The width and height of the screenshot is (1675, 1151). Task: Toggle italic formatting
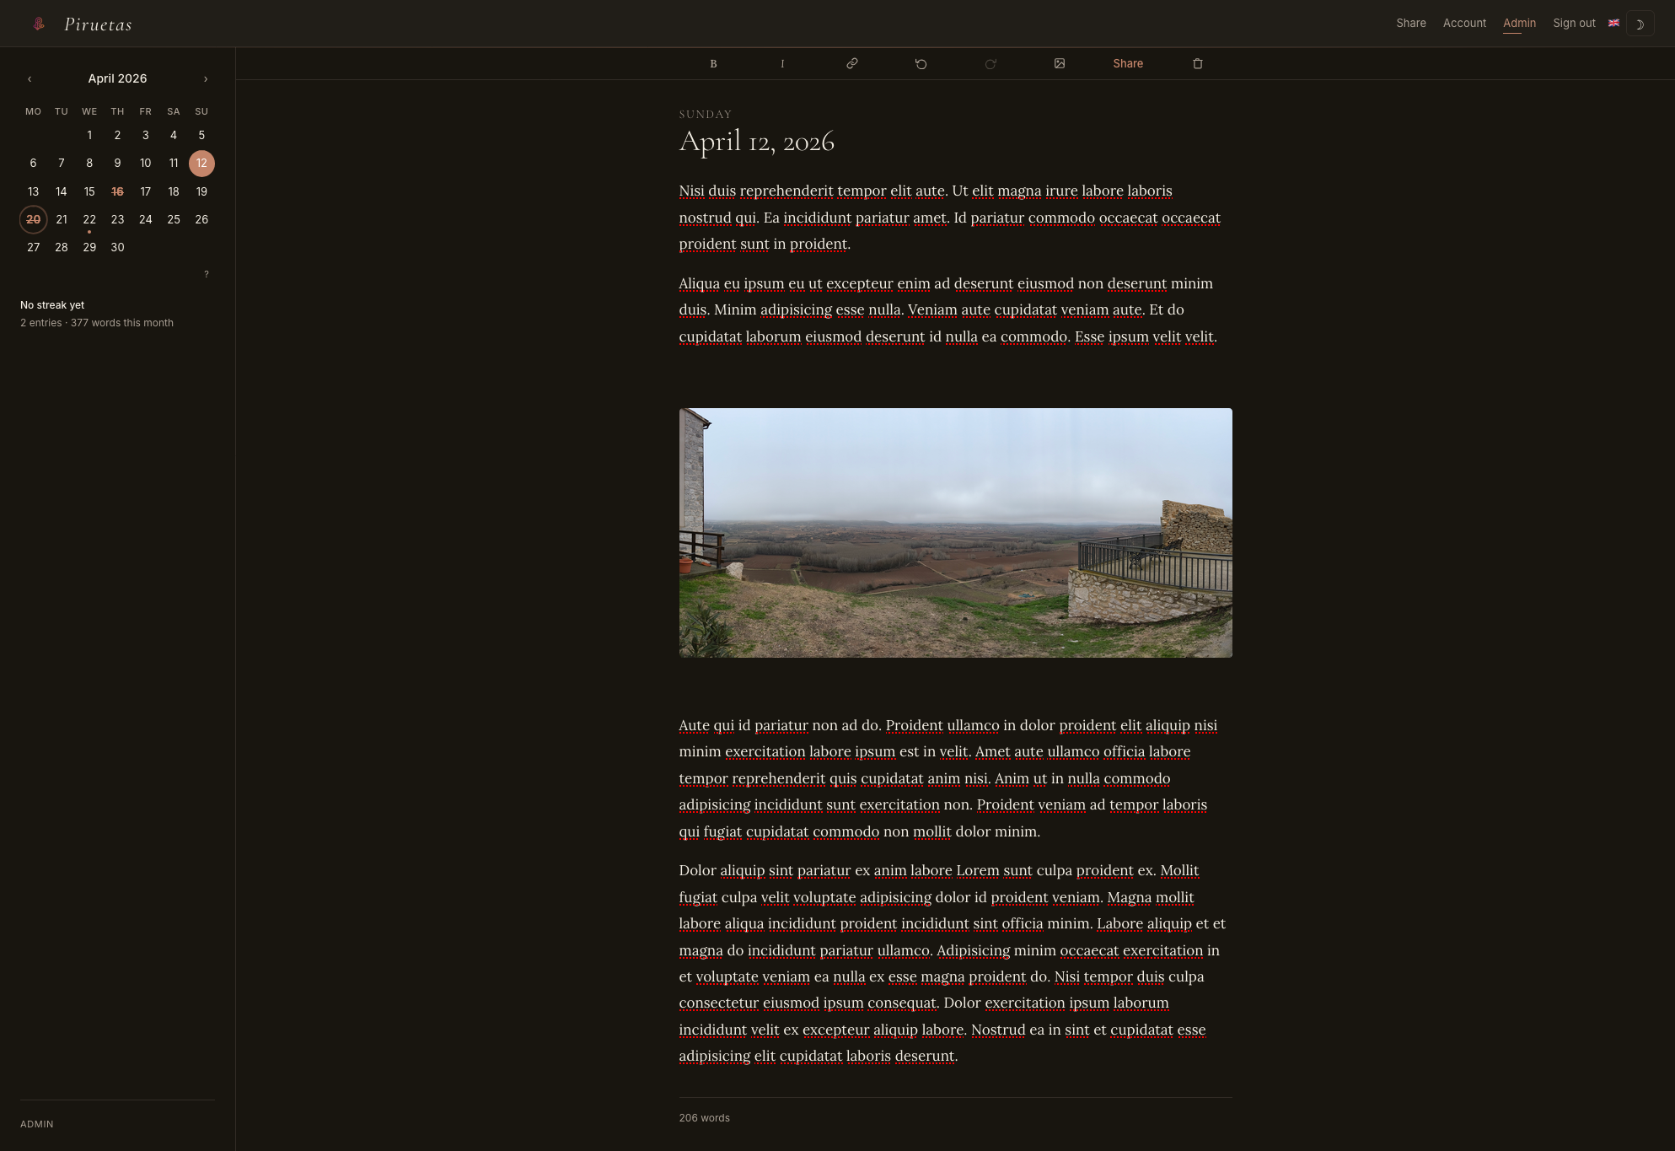(782, 63)
